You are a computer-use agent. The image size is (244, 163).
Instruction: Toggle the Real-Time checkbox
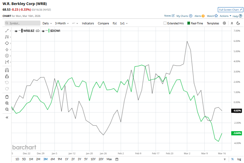pos(189,23)
